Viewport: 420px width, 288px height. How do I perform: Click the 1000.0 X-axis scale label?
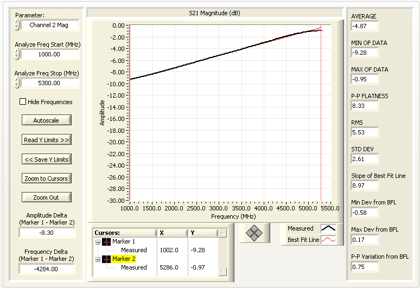pos(129,208)
